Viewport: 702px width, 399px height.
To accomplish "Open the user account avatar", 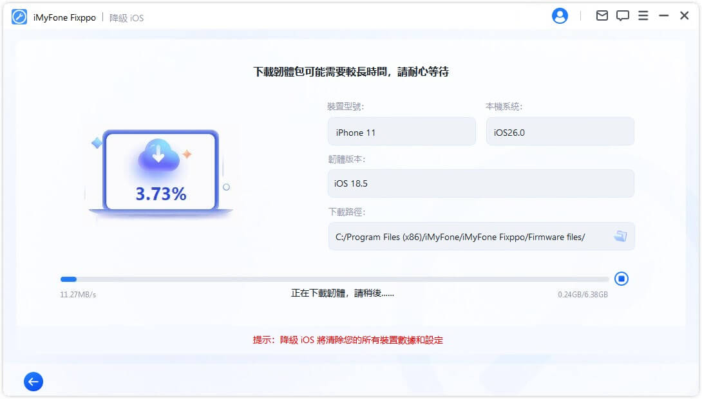I will (560, 15).
